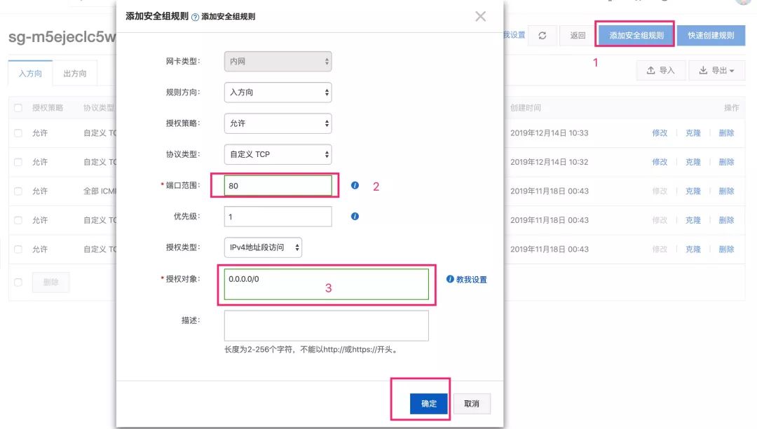757x429 pixels.
Task: Click the disabled 删除 button under table
Action: click(50, 282)
